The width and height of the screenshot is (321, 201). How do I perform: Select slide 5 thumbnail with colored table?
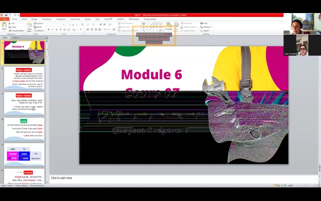[24, 154]
